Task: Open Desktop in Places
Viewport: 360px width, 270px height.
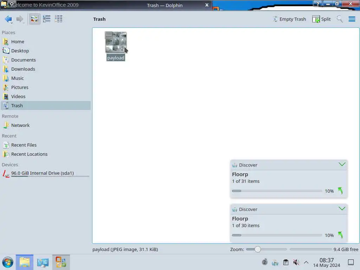Action: [x=45, y=51]
